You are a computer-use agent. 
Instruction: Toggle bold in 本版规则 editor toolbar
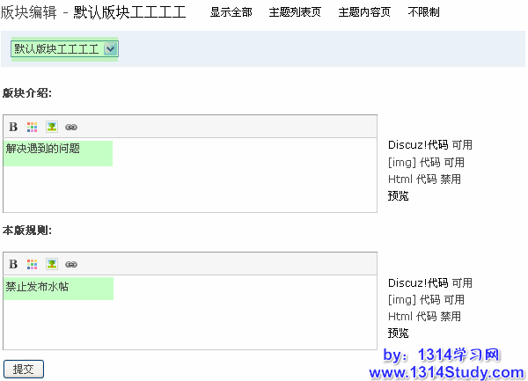13,264
